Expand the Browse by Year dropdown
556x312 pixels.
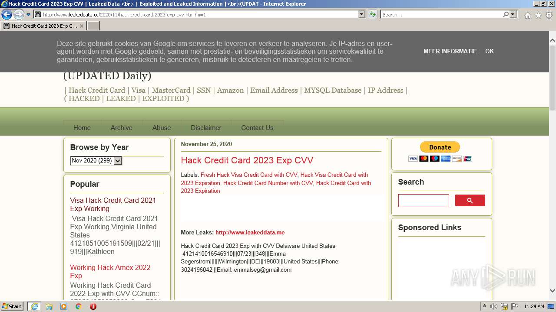point(96,160)
